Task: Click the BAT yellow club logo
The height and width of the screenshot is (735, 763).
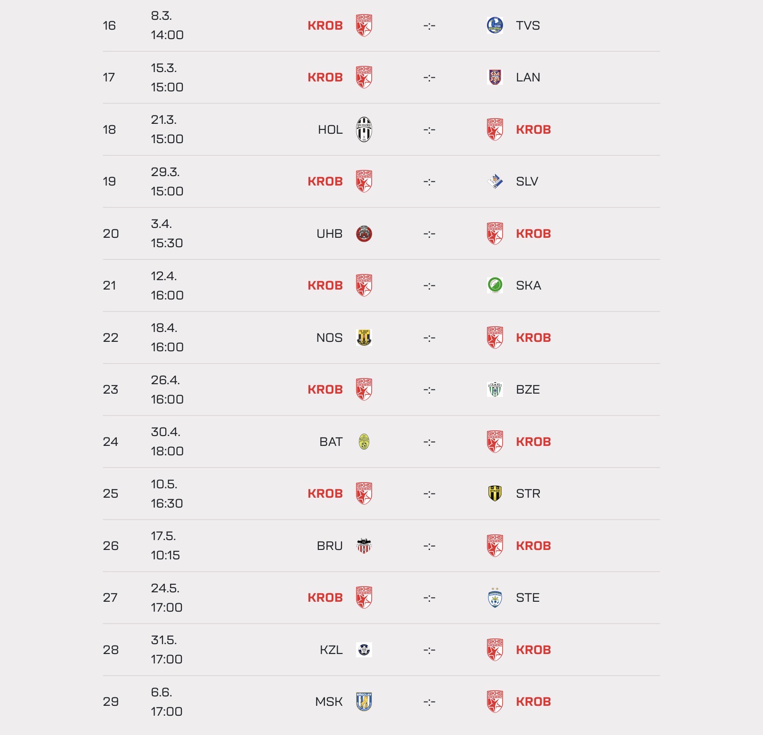Action: [x=364, y=442]
